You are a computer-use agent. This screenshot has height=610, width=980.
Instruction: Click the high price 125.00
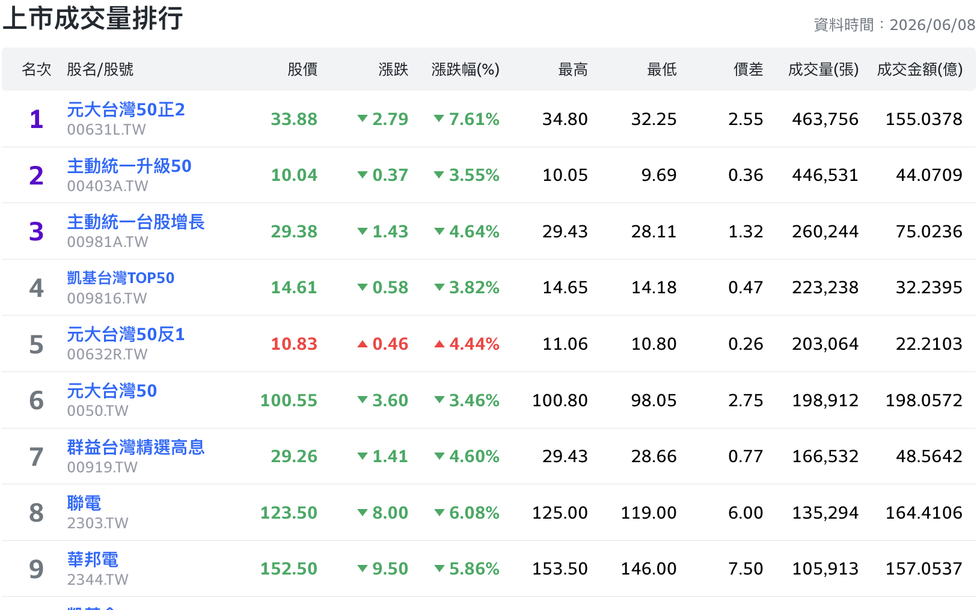[560, 513]
